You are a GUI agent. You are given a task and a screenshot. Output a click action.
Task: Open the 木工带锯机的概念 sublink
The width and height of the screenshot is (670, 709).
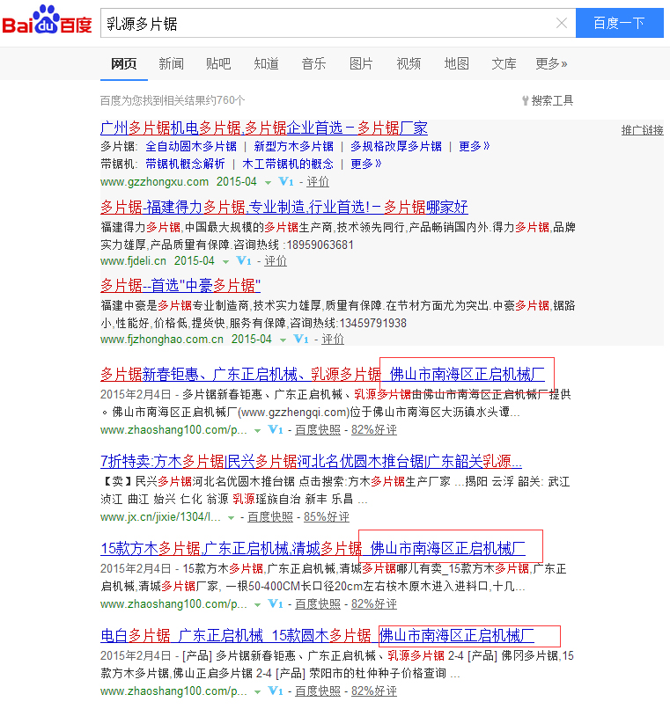pos(288,164)
